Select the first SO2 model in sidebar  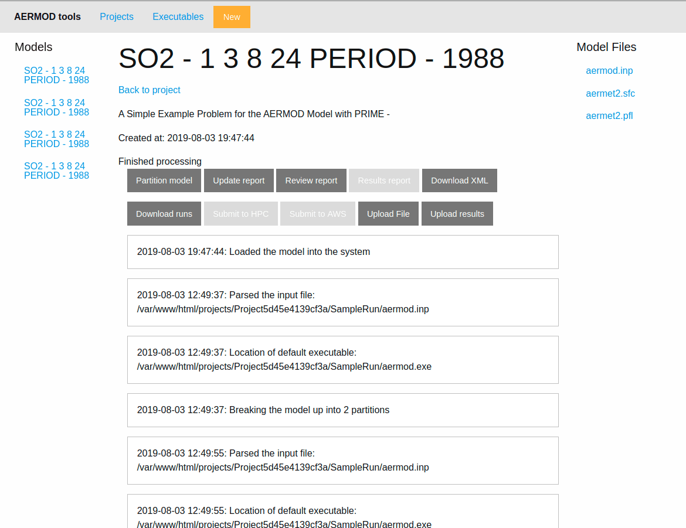56,75
